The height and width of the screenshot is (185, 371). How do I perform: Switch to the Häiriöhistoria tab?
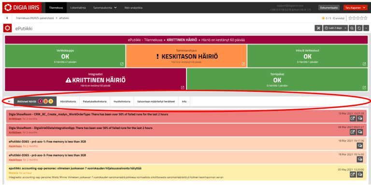click(68, 101)
